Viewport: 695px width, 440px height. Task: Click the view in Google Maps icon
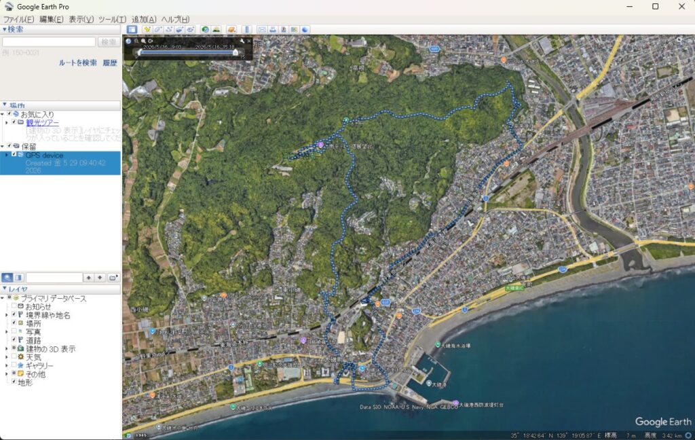(x=295, y=29)
